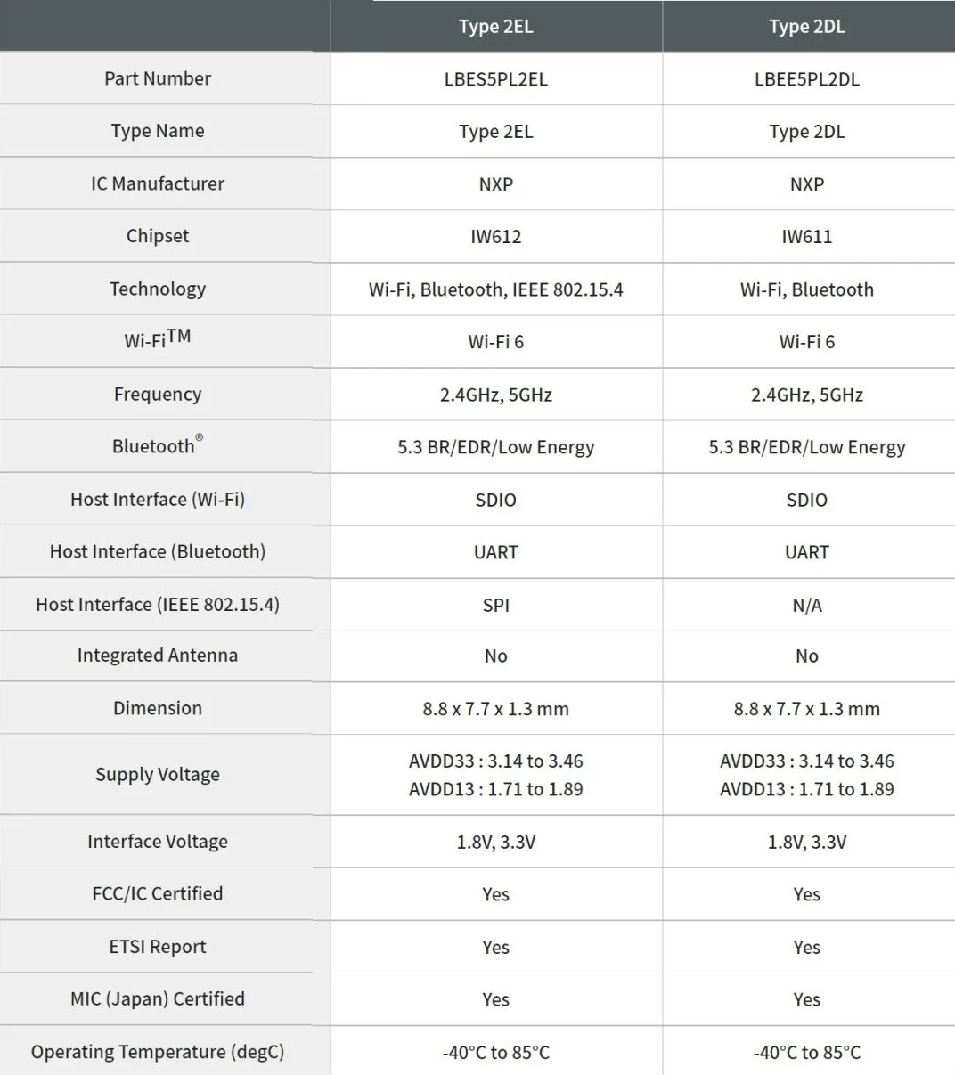The height and width of the screenshot is (1075, 955).
Task: Click the Supply Voltage row label
Action: (158, 775)
